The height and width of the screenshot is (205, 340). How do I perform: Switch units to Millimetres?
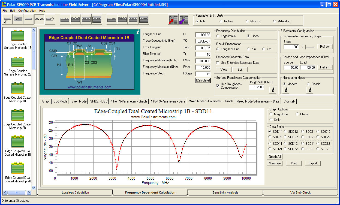click(275, 21)
